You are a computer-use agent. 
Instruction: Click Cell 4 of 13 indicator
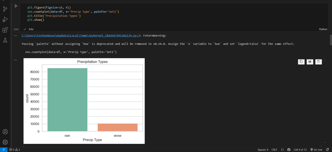[x=300, y=150]
